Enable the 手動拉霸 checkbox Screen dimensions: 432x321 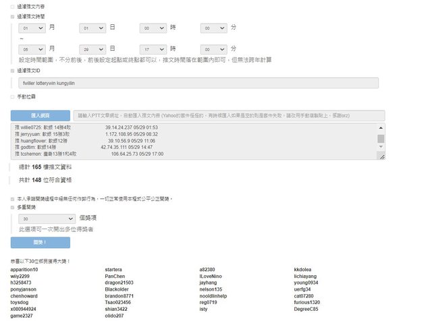[12, 97]
